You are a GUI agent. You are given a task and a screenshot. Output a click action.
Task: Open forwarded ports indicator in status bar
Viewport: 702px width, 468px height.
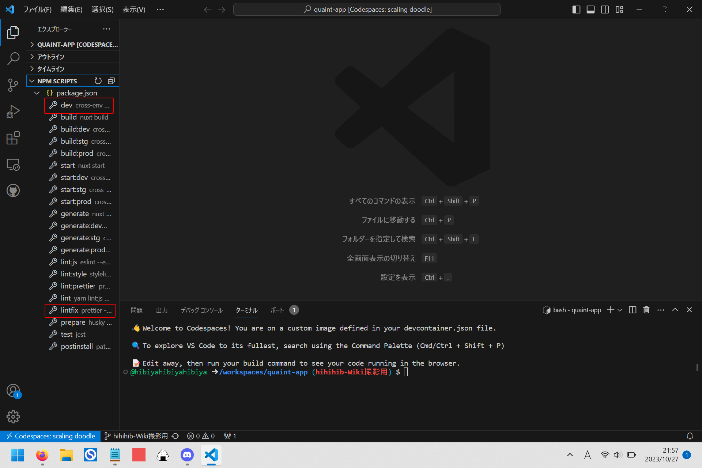(x=230, y=436)
